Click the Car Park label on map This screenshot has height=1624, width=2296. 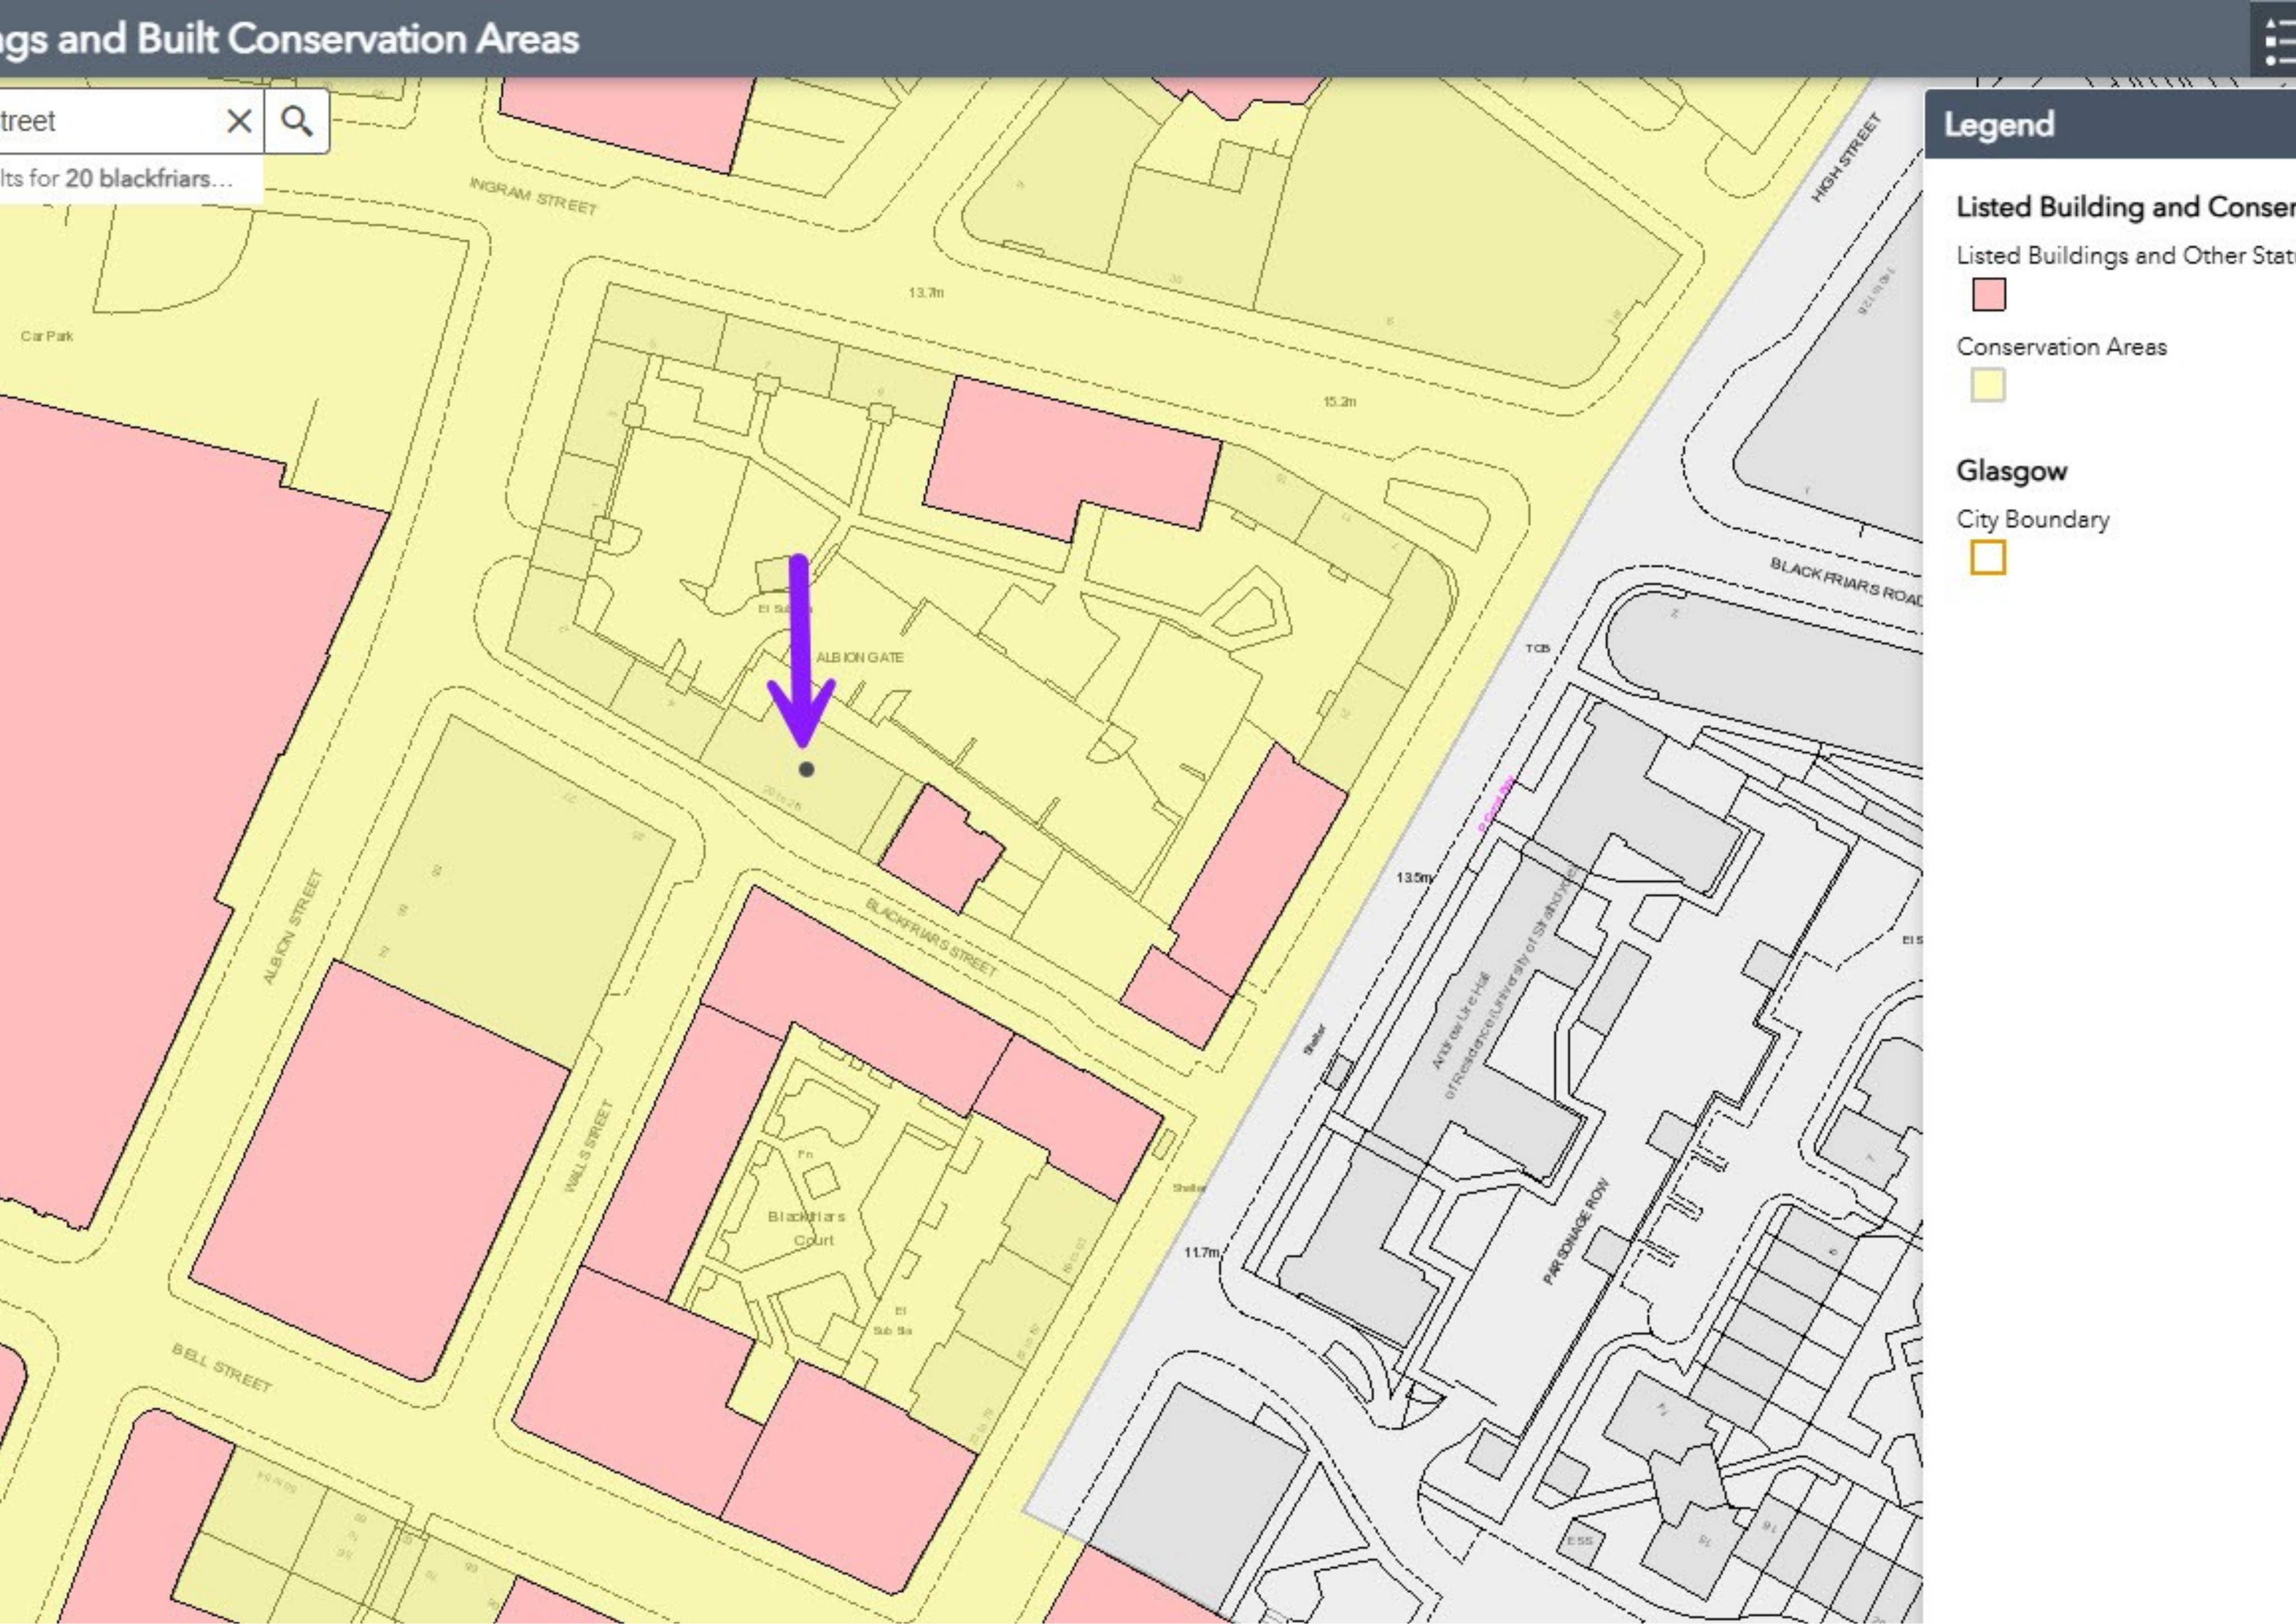point(47,336)
